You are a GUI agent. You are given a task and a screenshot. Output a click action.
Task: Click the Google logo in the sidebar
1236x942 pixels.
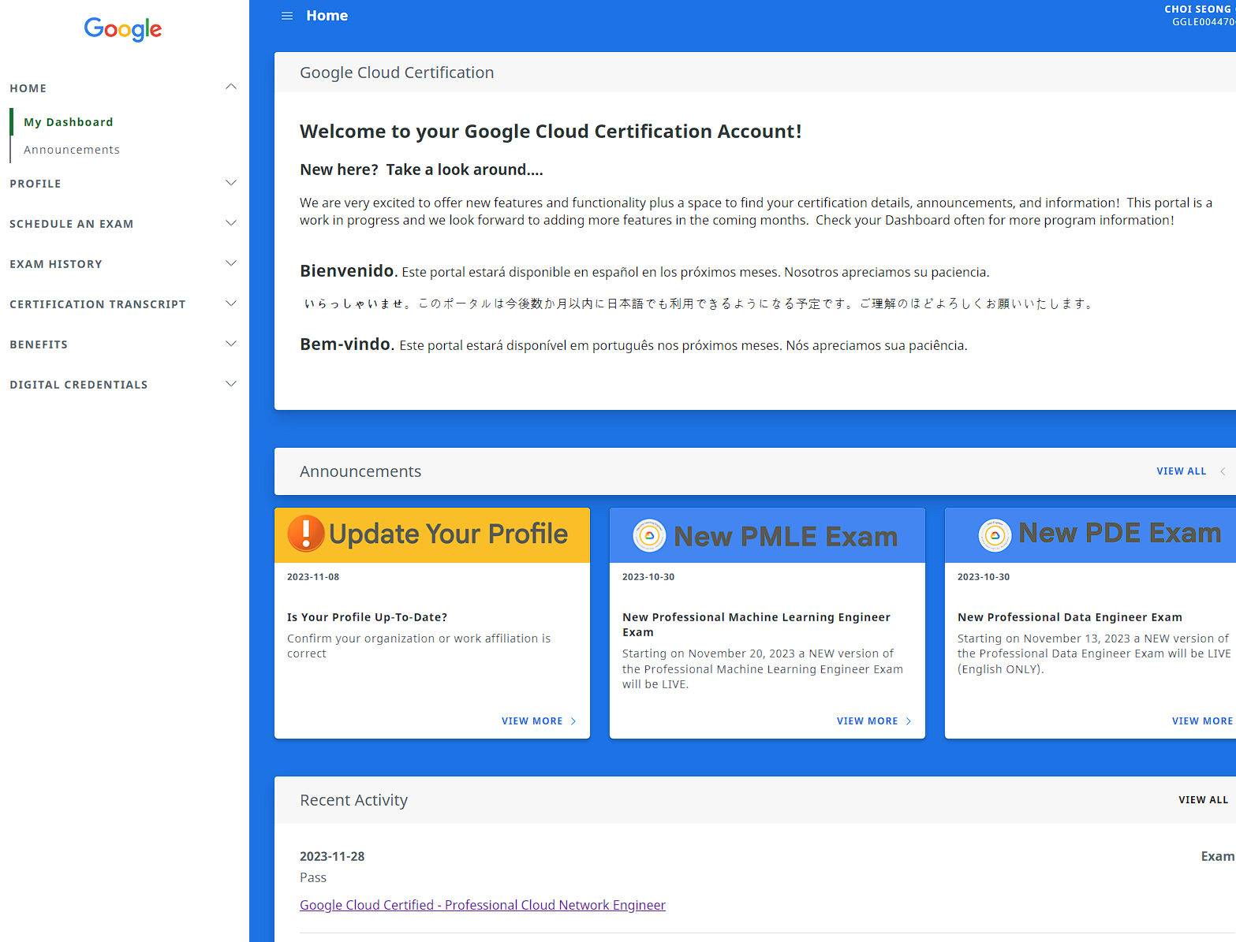point(123,29)
